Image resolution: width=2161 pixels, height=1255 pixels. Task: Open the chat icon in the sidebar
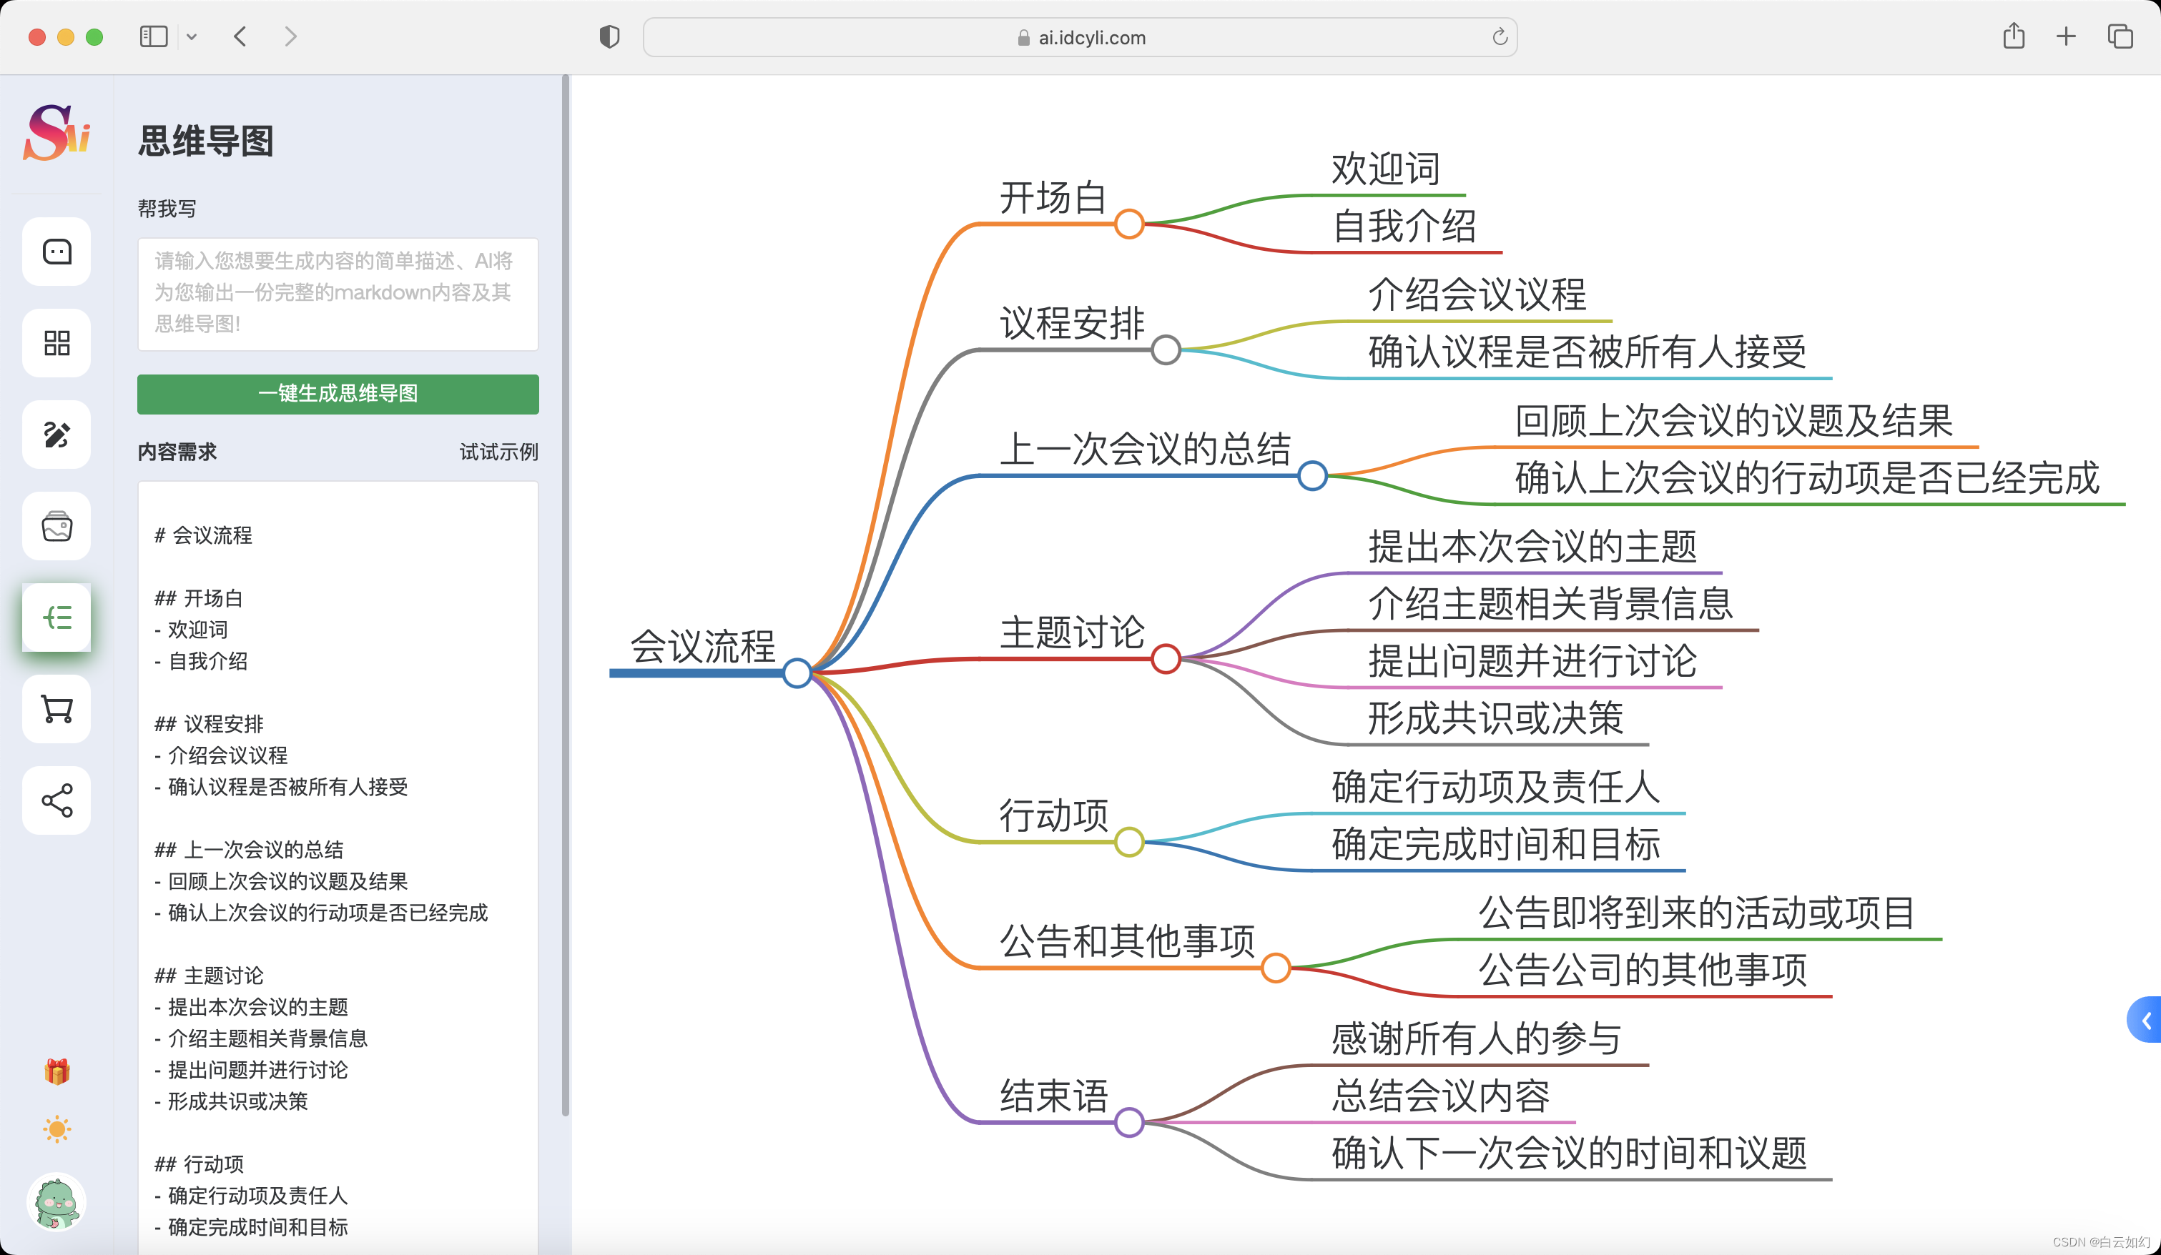coord(56,251)
